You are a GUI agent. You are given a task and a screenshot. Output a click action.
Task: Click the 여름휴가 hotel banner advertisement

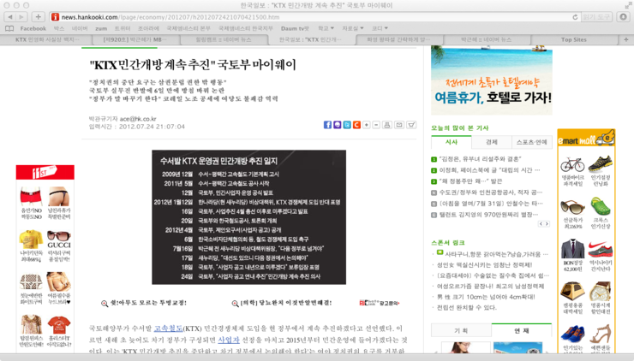pos(491,81)
